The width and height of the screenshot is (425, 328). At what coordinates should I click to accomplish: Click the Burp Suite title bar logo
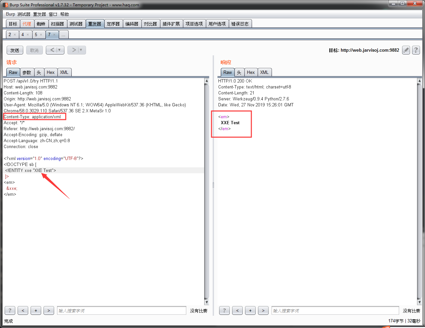(5, 5)
